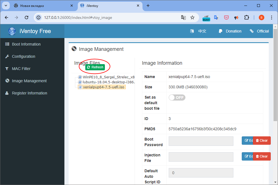
Task: Click the scrollbar down arrow
Action: [x=275, y=182]
